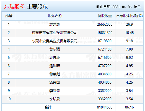Select shareholder 袁伟康
145x111 pixels.
click(55, 58)
